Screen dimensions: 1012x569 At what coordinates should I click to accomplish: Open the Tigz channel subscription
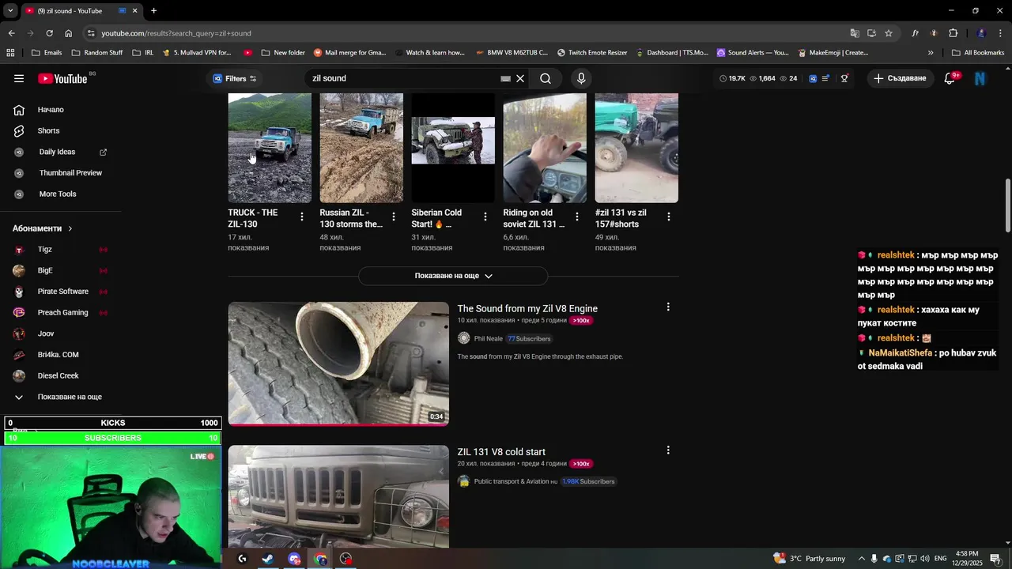(44, 250)
